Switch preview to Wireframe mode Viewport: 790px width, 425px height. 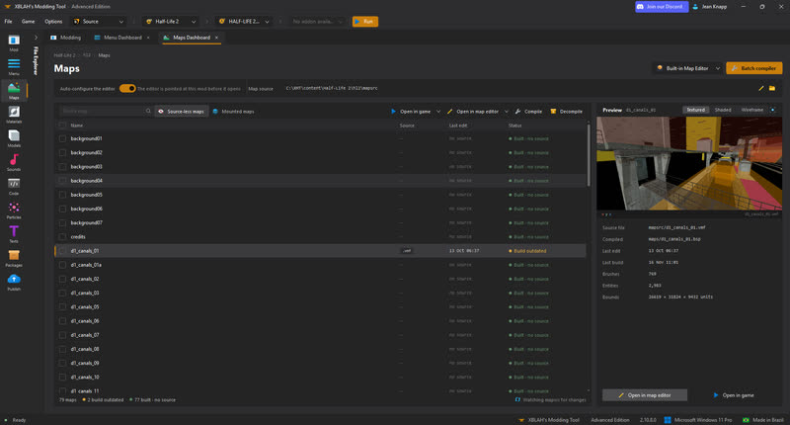[x=752, y=110]
